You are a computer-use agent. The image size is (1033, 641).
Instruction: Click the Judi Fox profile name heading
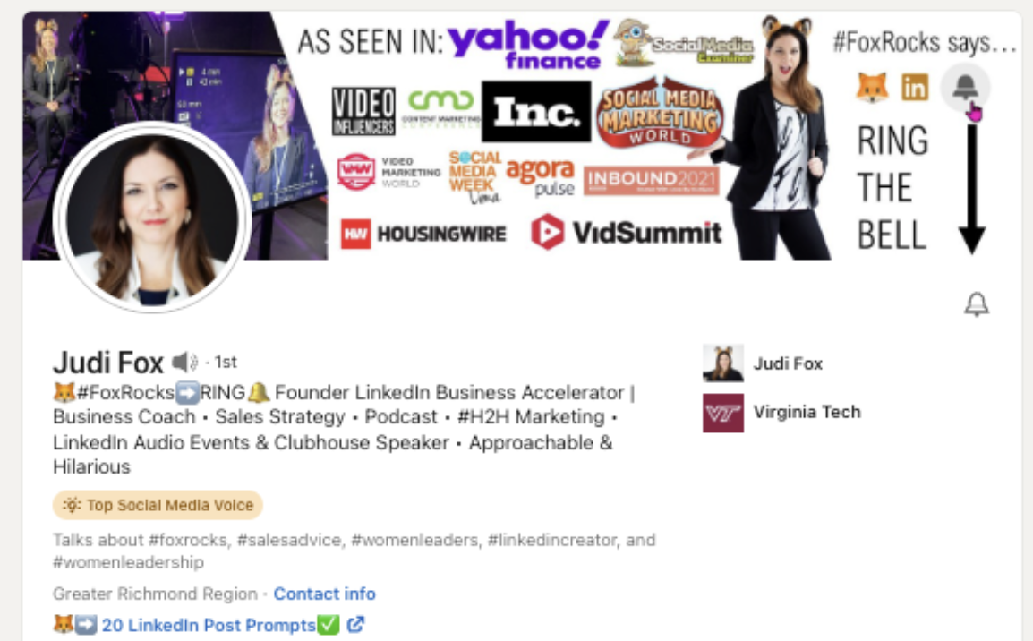click(108, 363)
